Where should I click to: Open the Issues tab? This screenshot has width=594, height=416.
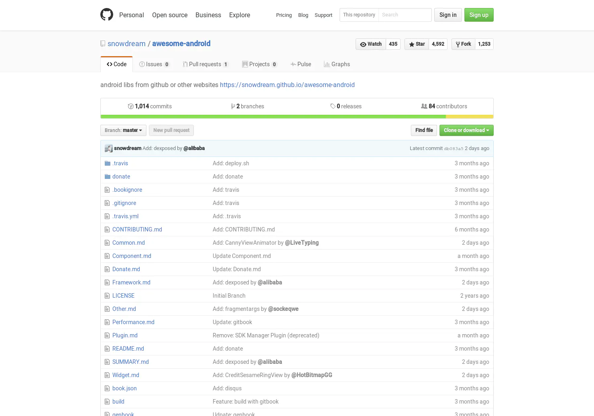pyautogui.click(x=155, y=64)
